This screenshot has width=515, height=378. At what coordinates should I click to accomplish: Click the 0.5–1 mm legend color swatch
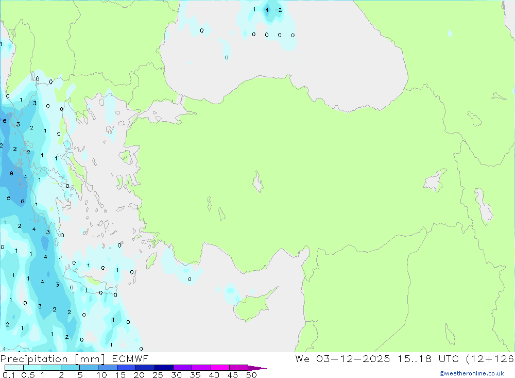tap(32, 368)
